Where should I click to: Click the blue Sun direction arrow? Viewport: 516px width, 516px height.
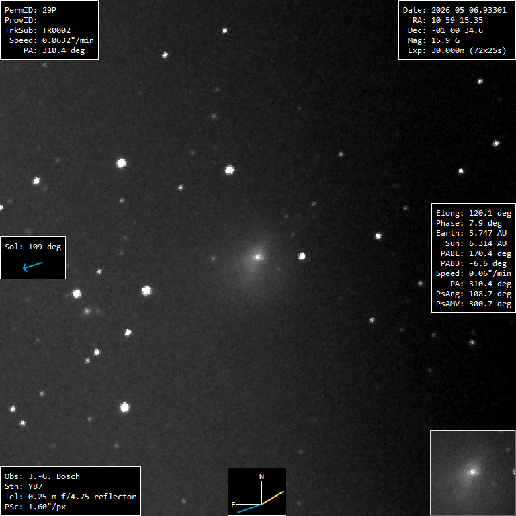pyautogui.click(x=32, y=267)
